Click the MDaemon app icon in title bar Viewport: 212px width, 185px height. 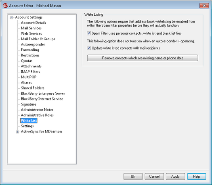pyautogui.click(x=5, y=6)
